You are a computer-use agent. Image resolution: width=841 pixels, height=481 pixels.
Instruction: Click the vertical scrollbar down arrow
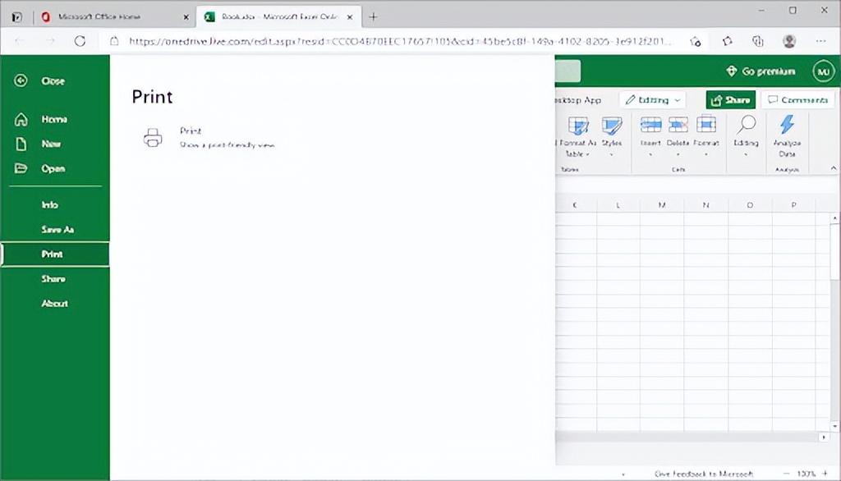point(834,426)
